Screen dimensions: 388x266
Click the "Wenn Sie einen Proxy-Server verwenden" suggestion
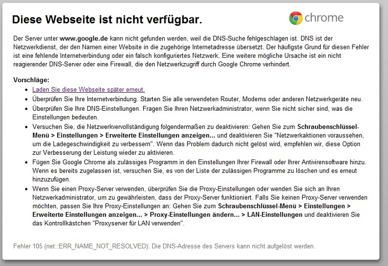click(200, 206)
